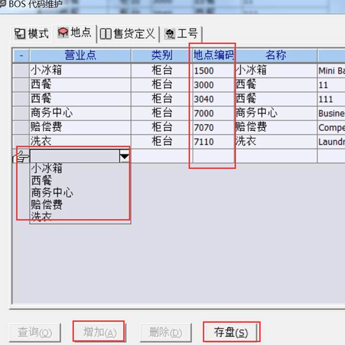Choose 商务中心 in the dropdown list
This screenshot has height=345, width=345.
coord(52,192)
